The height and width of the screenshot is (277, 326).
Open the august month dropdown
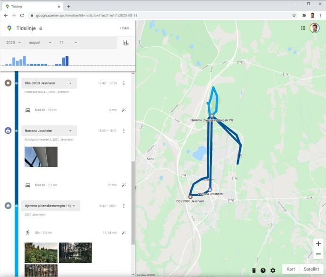click(40, 43)
